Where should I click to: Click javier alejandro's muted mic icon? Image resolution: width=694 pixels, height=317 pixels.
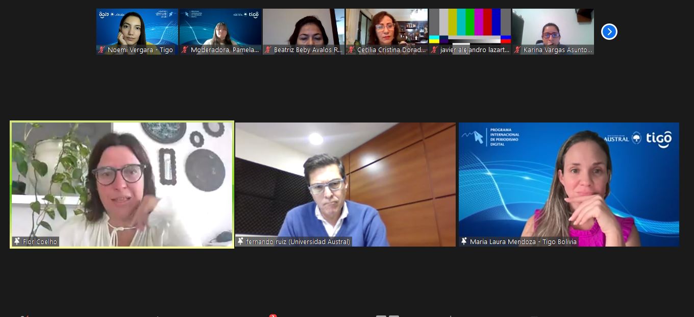[435, 50]
